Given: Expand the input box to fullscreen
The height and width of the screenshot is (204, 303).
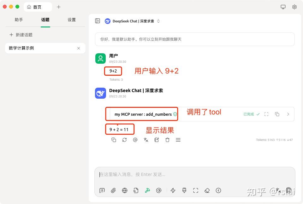Looking at the screenshot, I should click(x=196, y=190).
